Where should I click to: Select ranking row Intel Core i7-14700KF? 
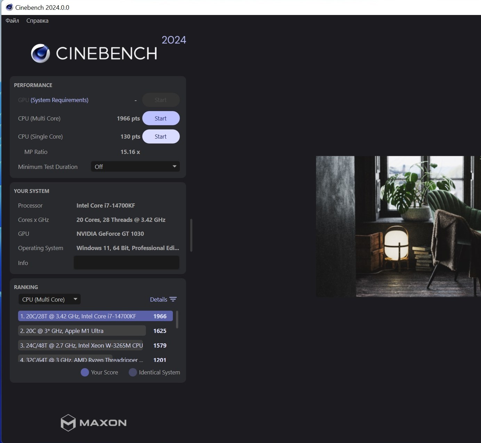[95, 316]
